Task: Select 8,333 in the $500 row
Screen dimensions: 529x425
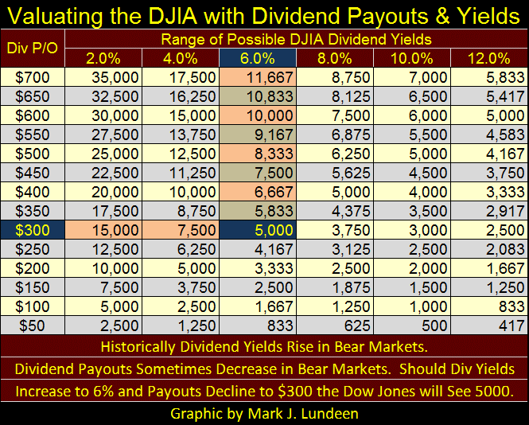Action: coord(258,154)
